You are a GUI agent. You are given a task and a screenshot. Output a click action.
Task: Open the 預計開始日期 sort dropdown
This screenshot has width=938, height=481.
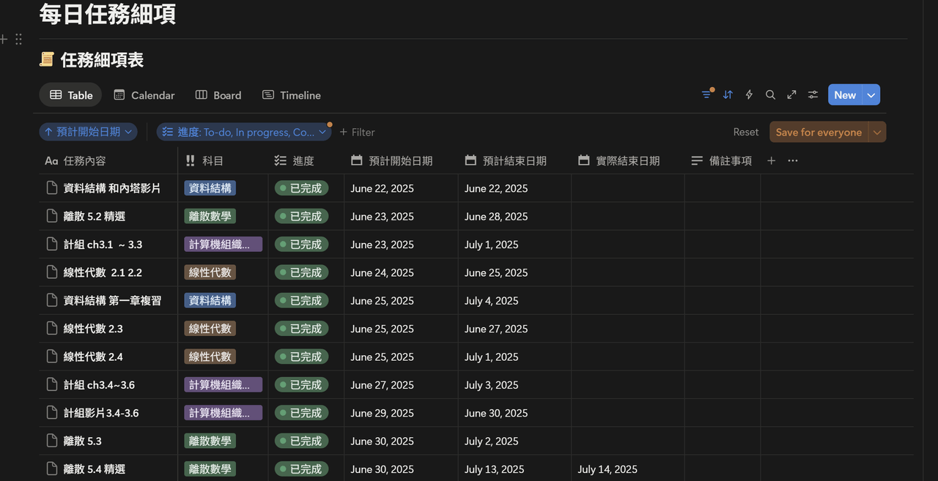tap(89, 132)
